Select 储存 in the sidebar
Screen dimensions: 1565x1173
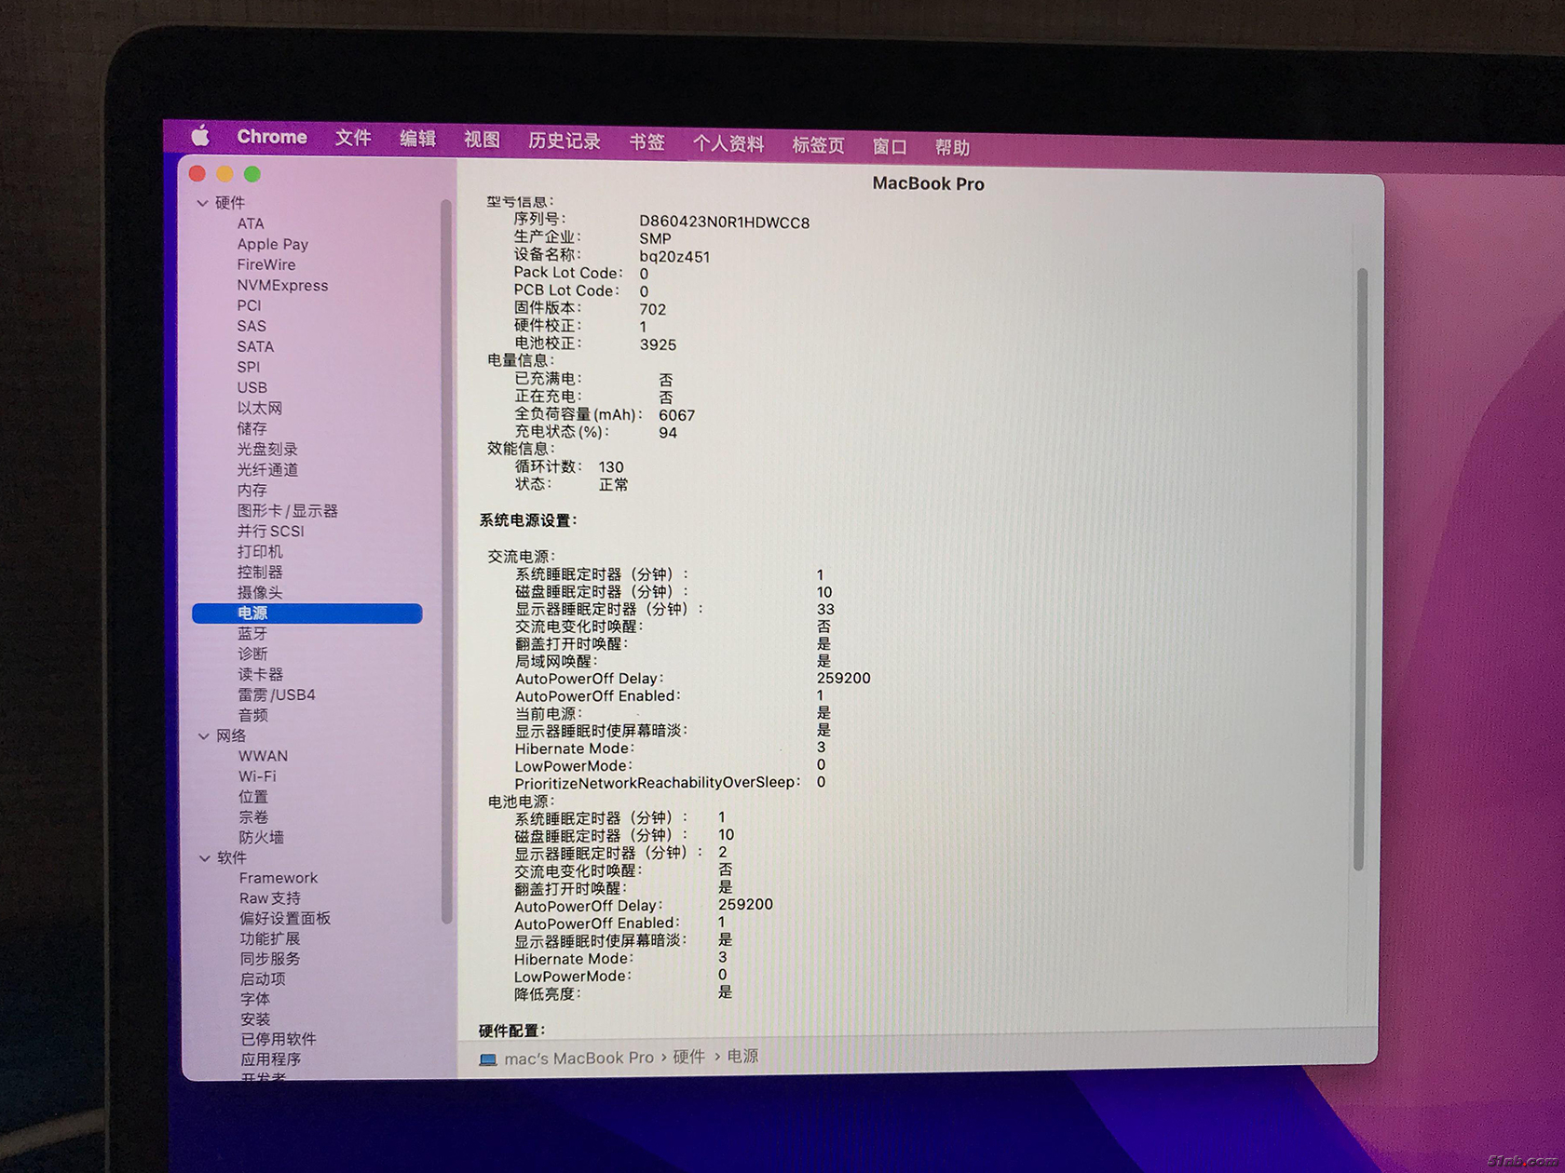click(252, 428)
